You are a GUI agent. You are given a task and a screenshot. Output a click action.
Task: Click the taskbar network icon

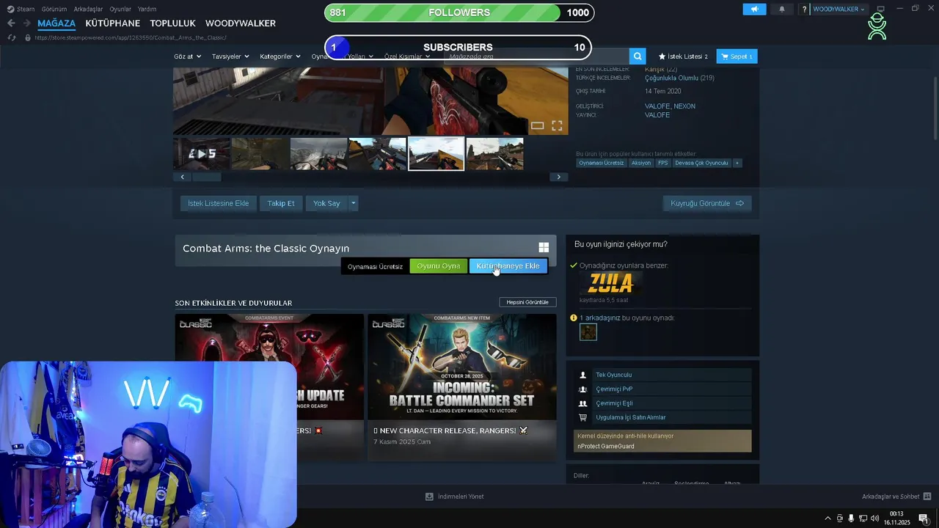(x=863, y=518)
